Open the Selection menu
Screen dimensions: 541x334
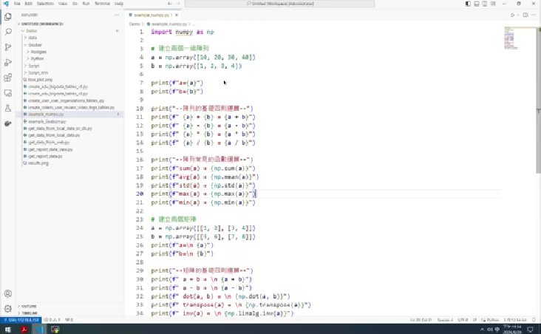click(45, 4)
